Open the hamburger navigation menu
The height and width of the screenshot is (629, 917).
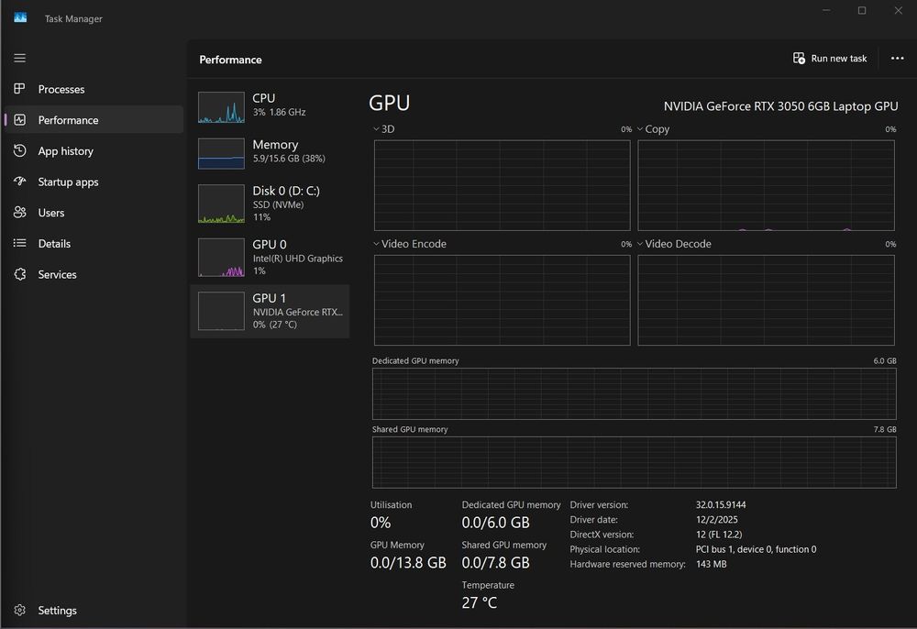coord(20,58)
